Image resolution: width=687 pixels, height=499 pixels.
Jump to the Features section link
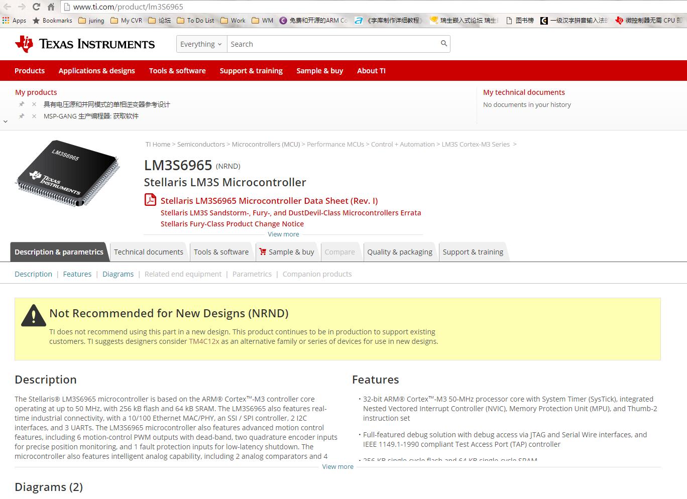77,274
